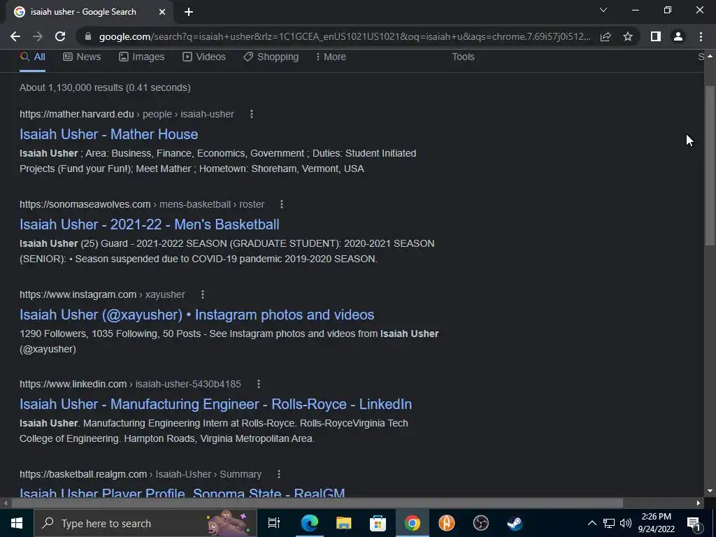Open the notification center icon
Screen dimensions: 716x537
(x=694, y=523)
